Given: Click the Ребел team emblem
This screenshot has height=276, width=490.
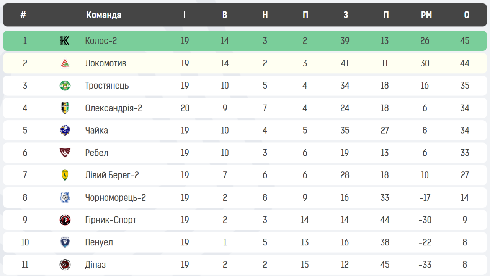Looking at the screenshot, I should click(65, 153).
